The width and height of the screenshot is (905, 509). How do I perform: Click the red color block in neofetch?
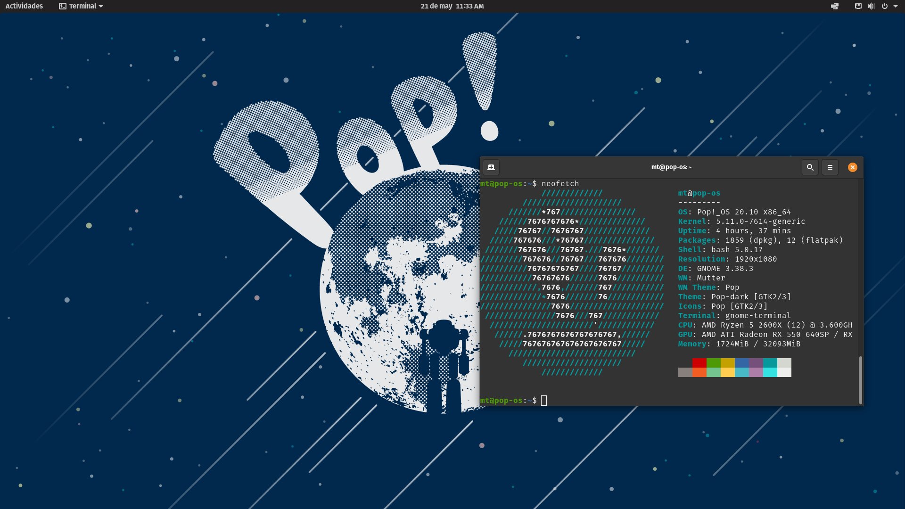[x=699, y=363]
